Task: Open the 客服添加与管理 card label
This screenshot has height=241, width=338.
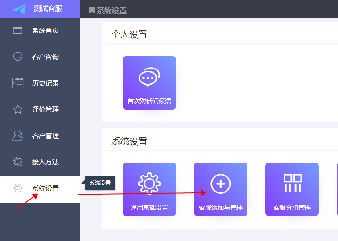Action: point(221,208)
